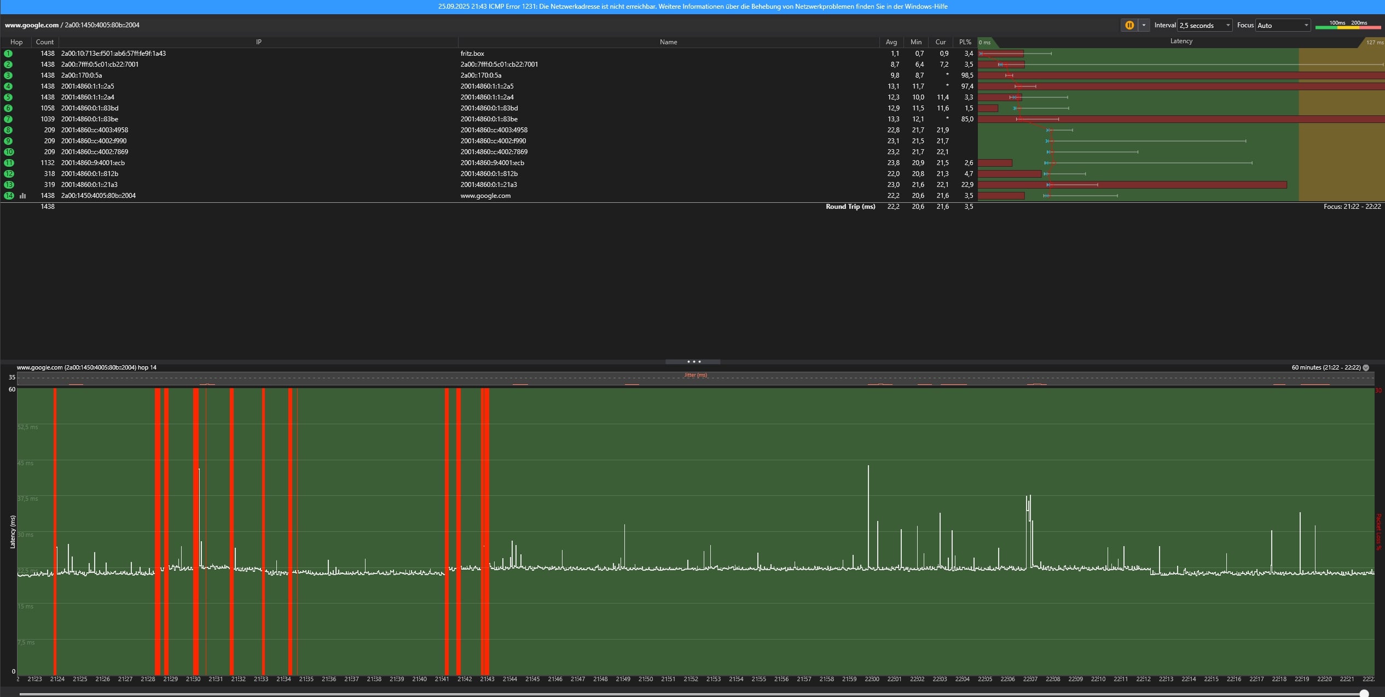This screenshot has width=1385, height=697.
Task: Sort by the Avg column header
Action: click(891, 42)
